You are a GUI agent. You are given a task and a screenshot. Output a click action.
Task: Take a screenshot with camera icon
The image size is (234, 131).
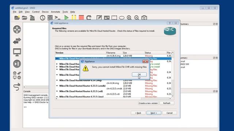[x=144, y=18]
